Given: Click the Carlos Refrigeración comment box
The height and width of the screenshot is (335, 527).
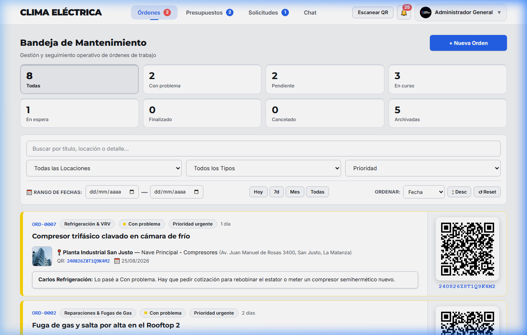Looking at the screenshot, I should tap(225, 280).
